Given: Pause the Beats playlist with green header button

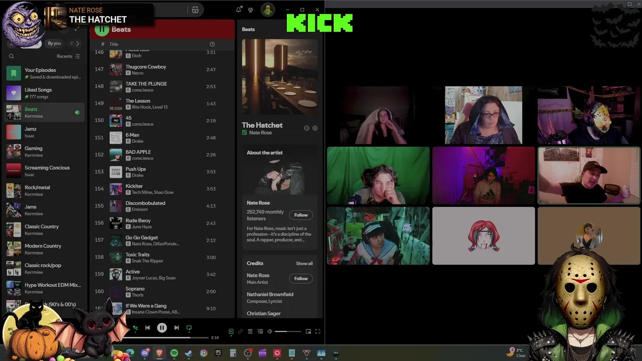Looking at the screenshot, I should [102, 29].
